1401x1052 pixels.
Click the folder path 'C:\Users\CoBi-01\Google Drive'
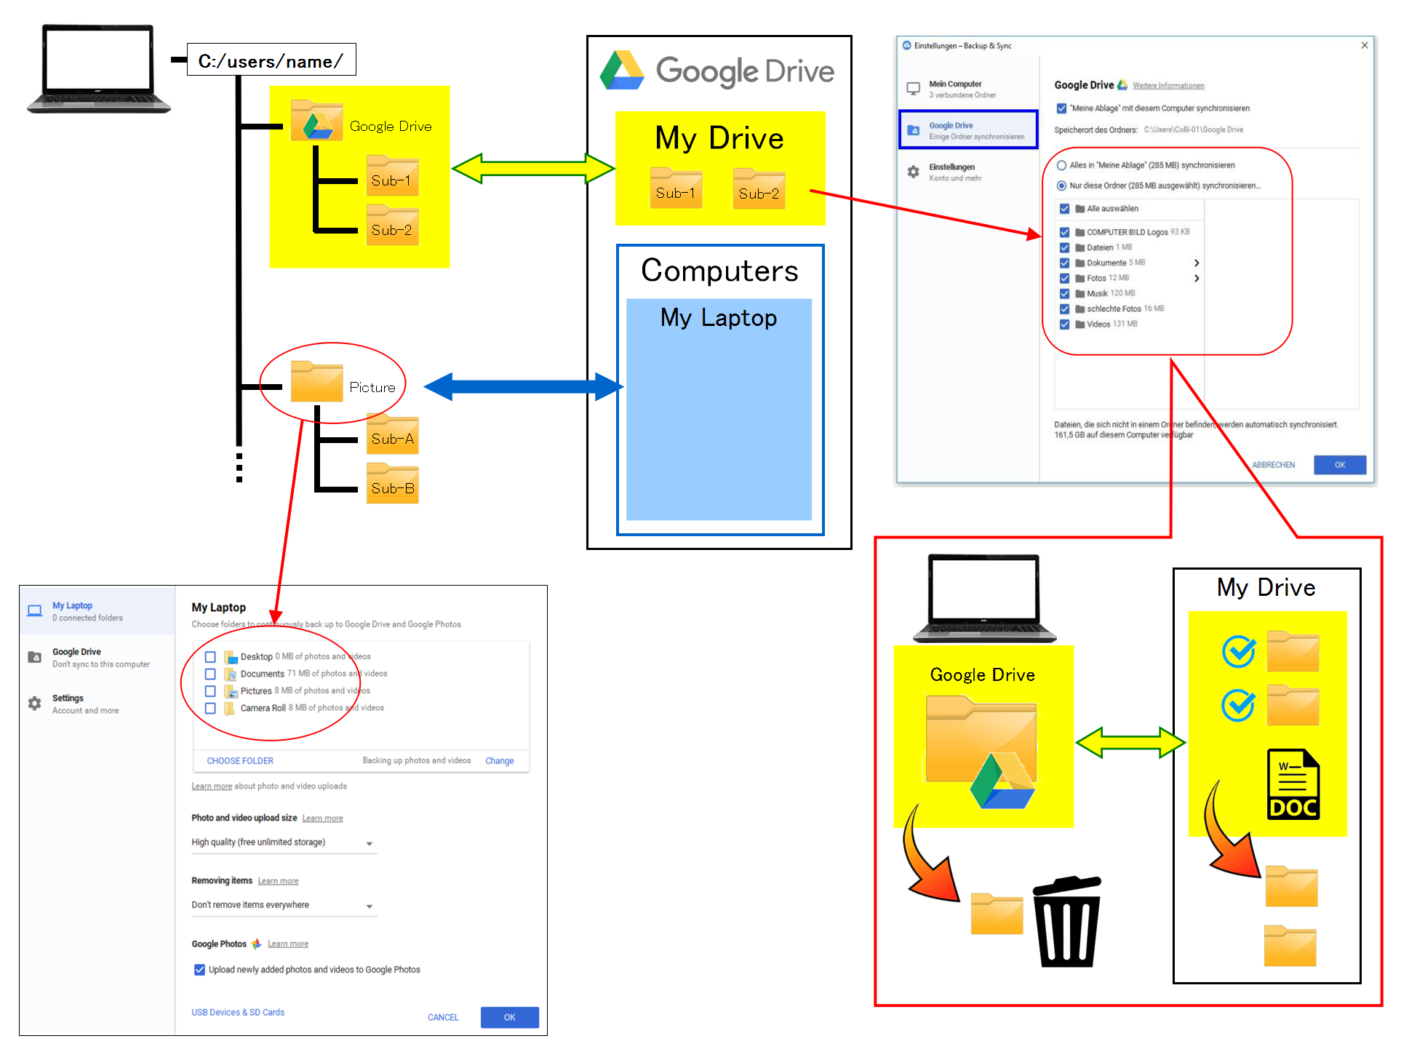(1193, 129)
